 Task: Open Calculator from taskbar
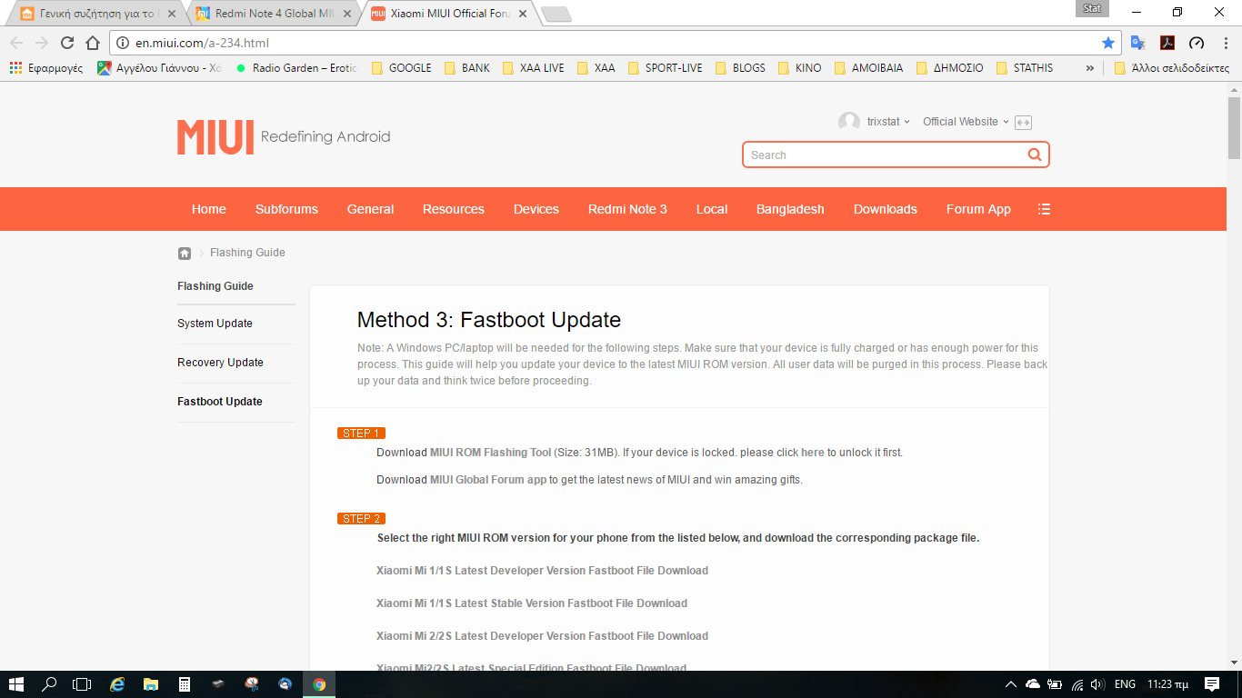click(x=185, y=684)
